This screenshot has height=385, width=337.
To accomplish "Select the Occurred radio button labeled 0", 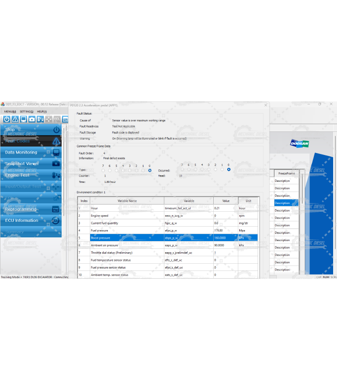I will pos(229,169).
